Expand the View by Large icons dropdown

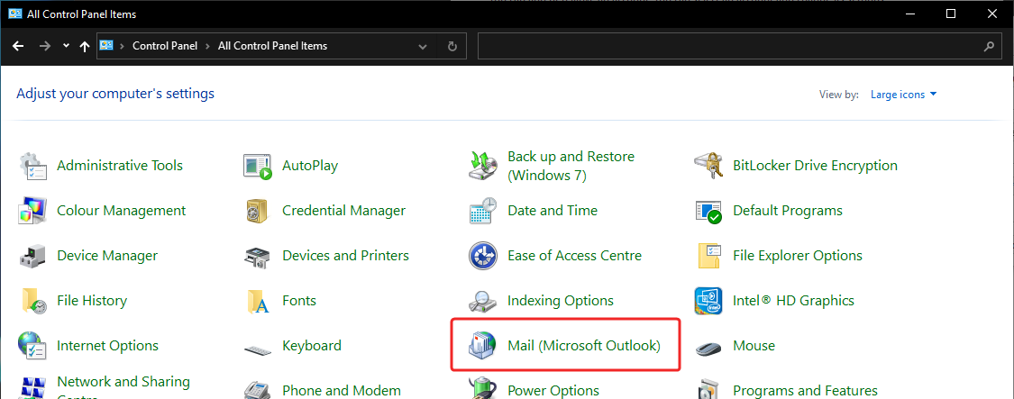coord(903,95)
